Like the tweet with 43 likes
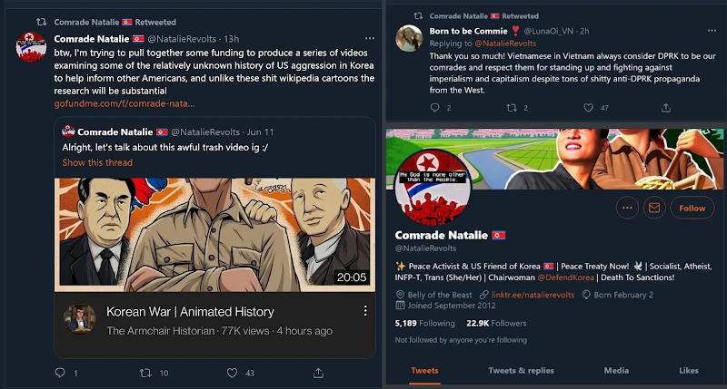 point(233,373)
